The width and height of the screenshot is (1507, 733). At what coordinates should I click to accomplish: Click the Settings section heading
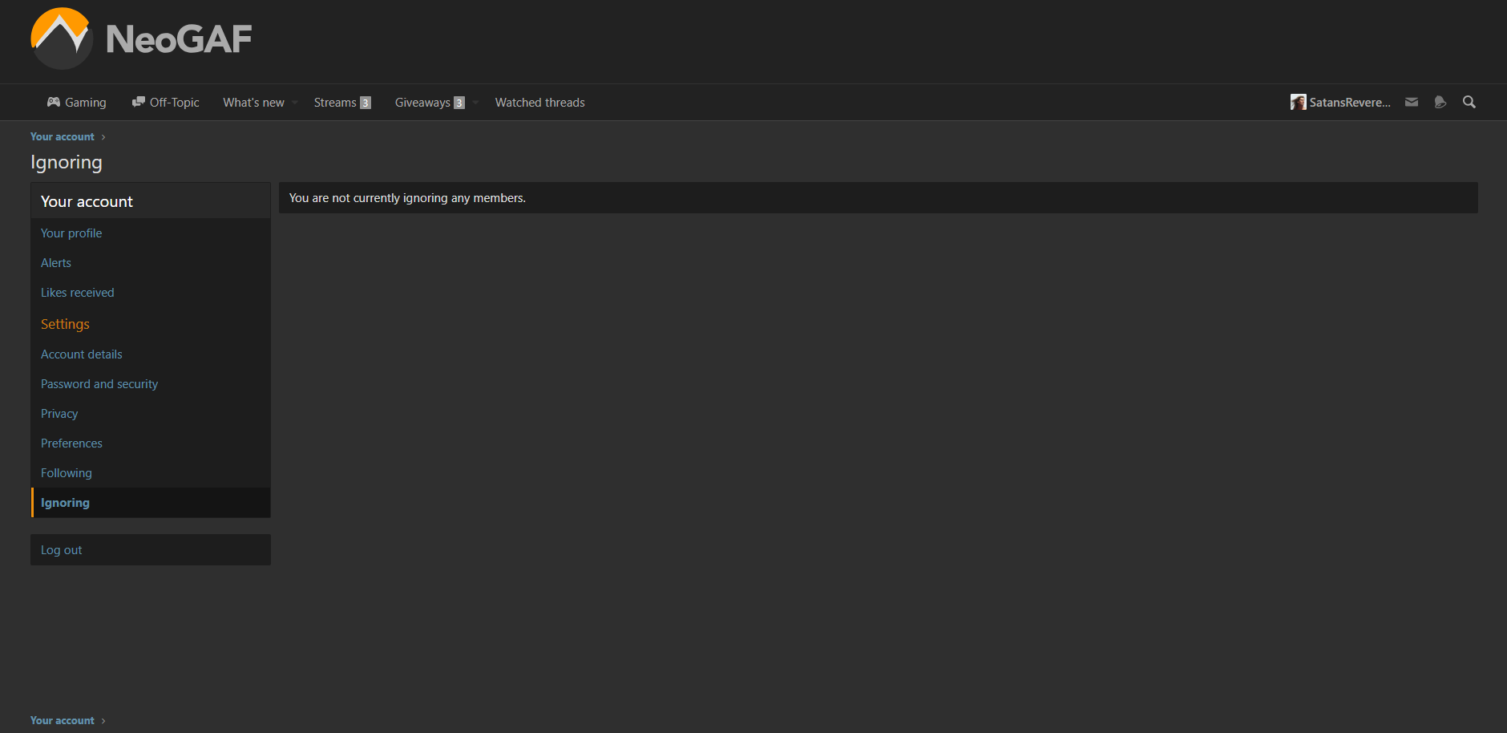(x=65, y=324)
